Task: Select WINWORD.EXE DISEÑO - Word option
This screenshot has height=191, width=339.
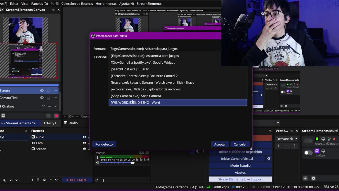Action: pos(178,102)
